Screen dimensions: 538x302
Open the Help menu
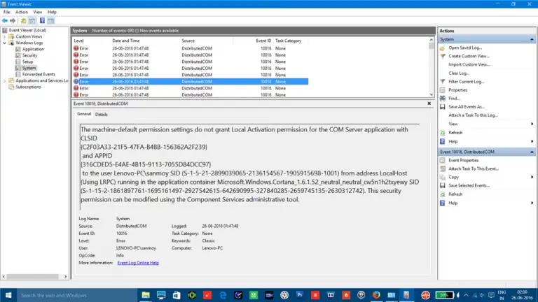(52, 12)
